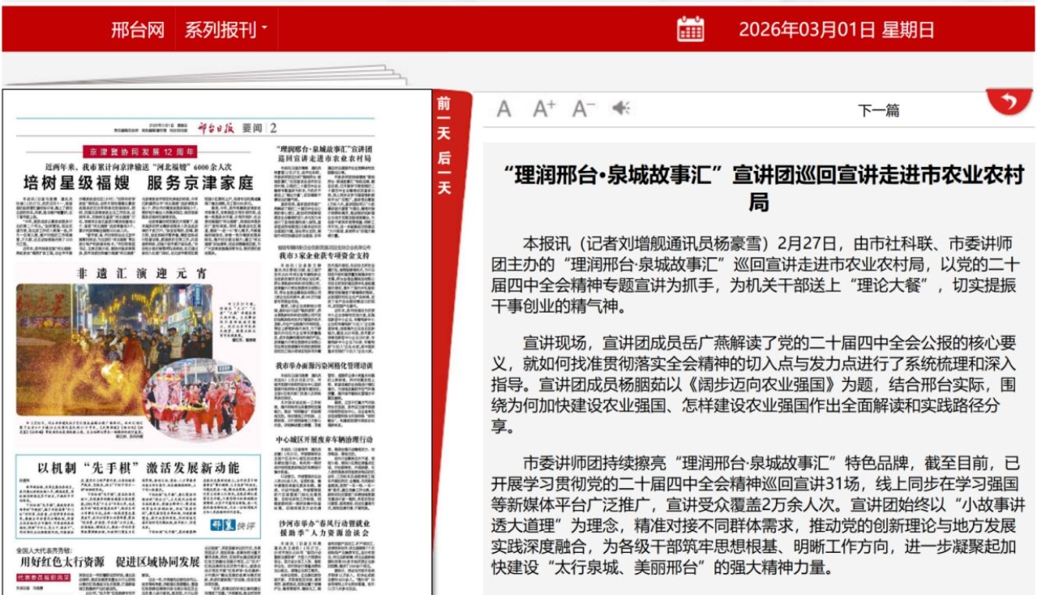
Task: Open the 非遗汇演迎元宵 photo story
Action: point(141,273)
